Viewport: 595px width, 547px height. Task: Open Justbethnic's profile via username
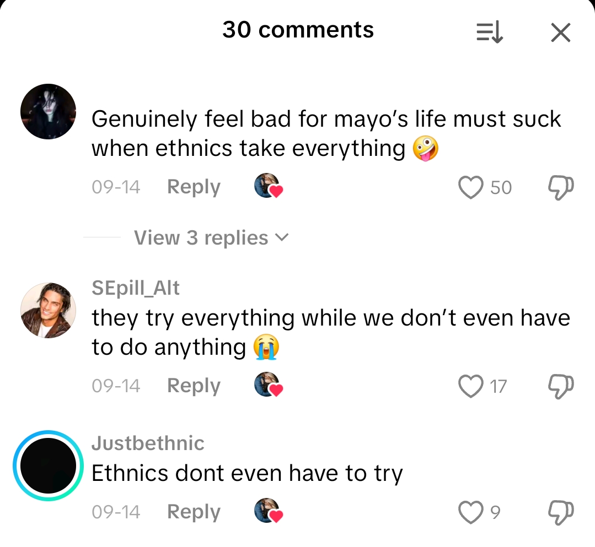pyautogui.click(x=148, y=443)
